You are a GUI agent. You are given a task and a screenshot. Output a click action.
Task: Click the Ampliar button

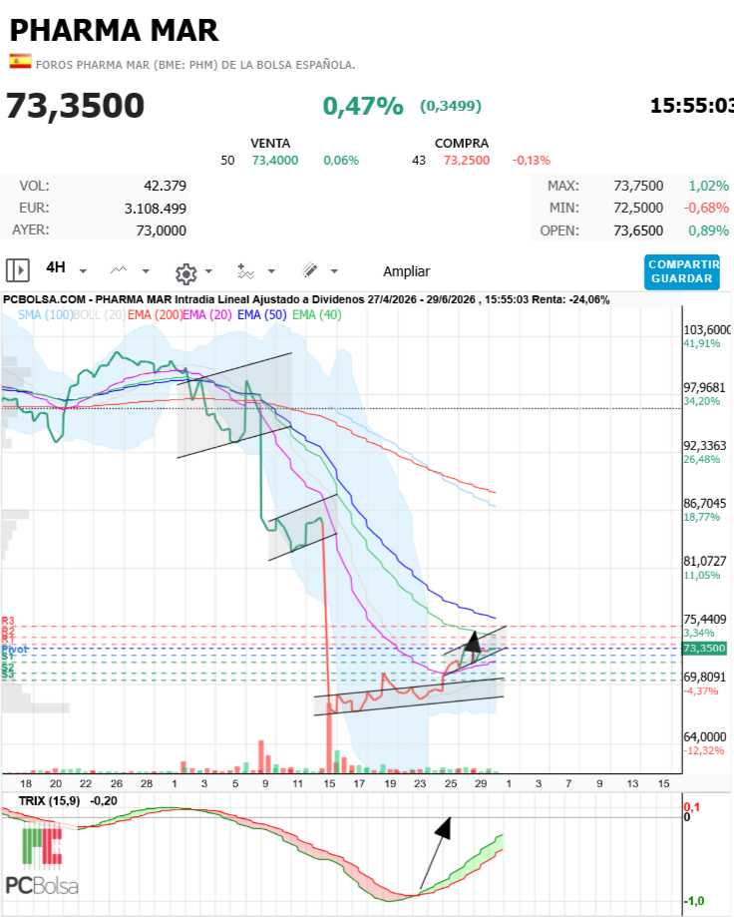(x=406, y=271)
